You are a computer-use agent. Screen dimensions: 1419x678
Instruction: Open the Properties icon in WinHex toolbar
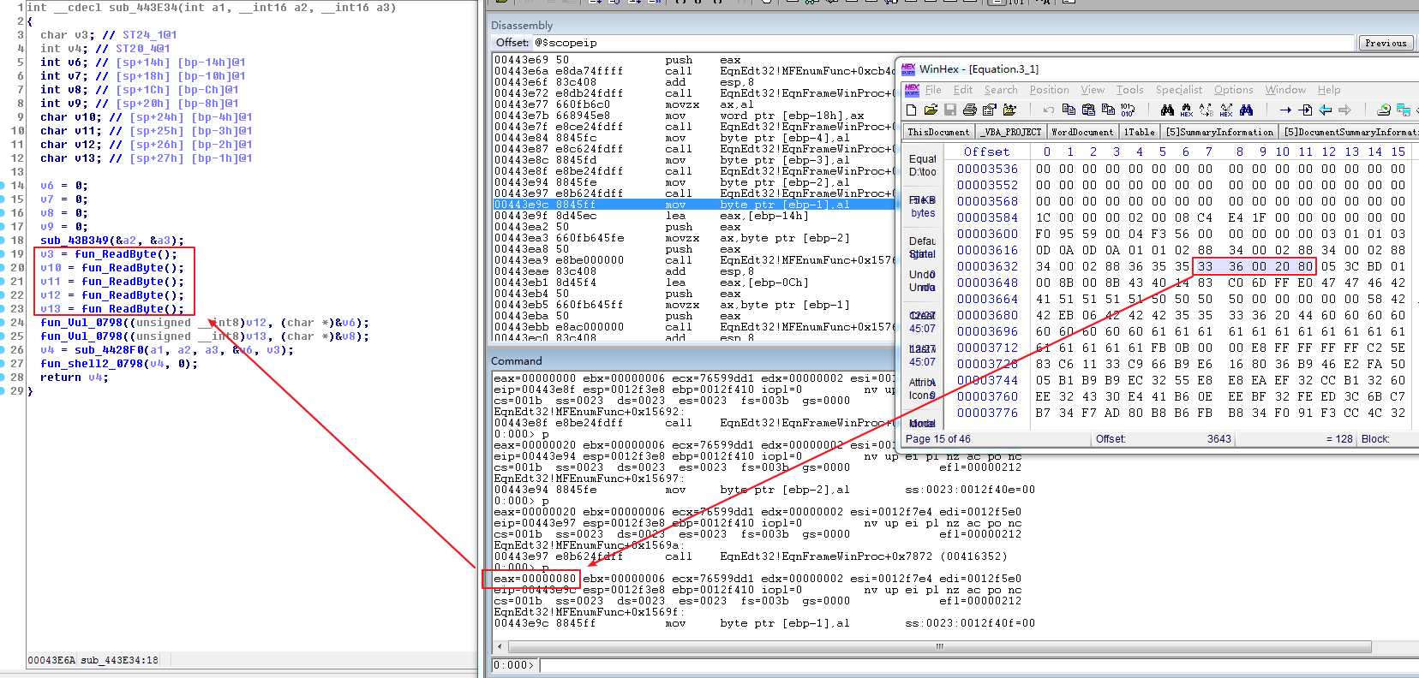tap(989, 110)
